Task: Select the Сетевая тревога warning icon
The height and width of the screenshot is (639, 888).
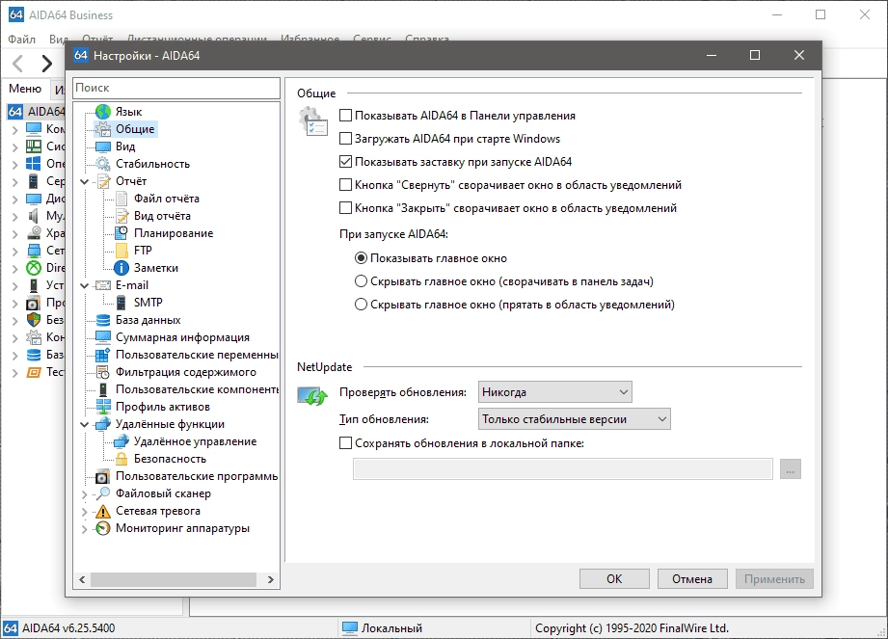Action: click(103, 511)
